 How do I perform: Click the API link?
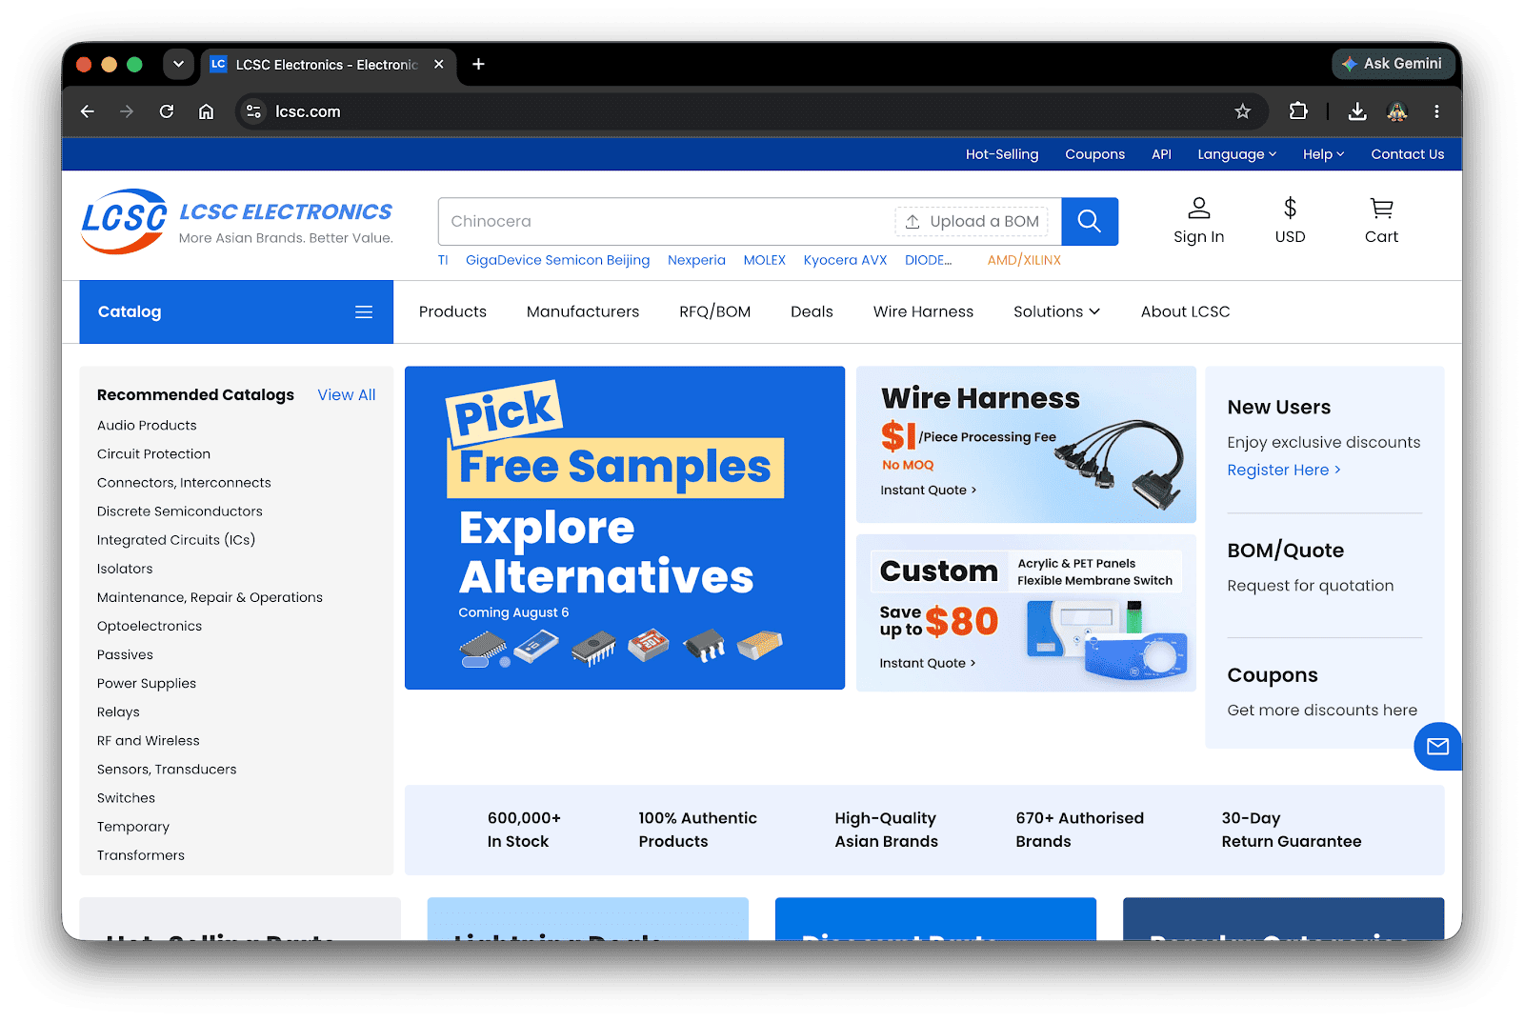click(x=1161, y=154)
